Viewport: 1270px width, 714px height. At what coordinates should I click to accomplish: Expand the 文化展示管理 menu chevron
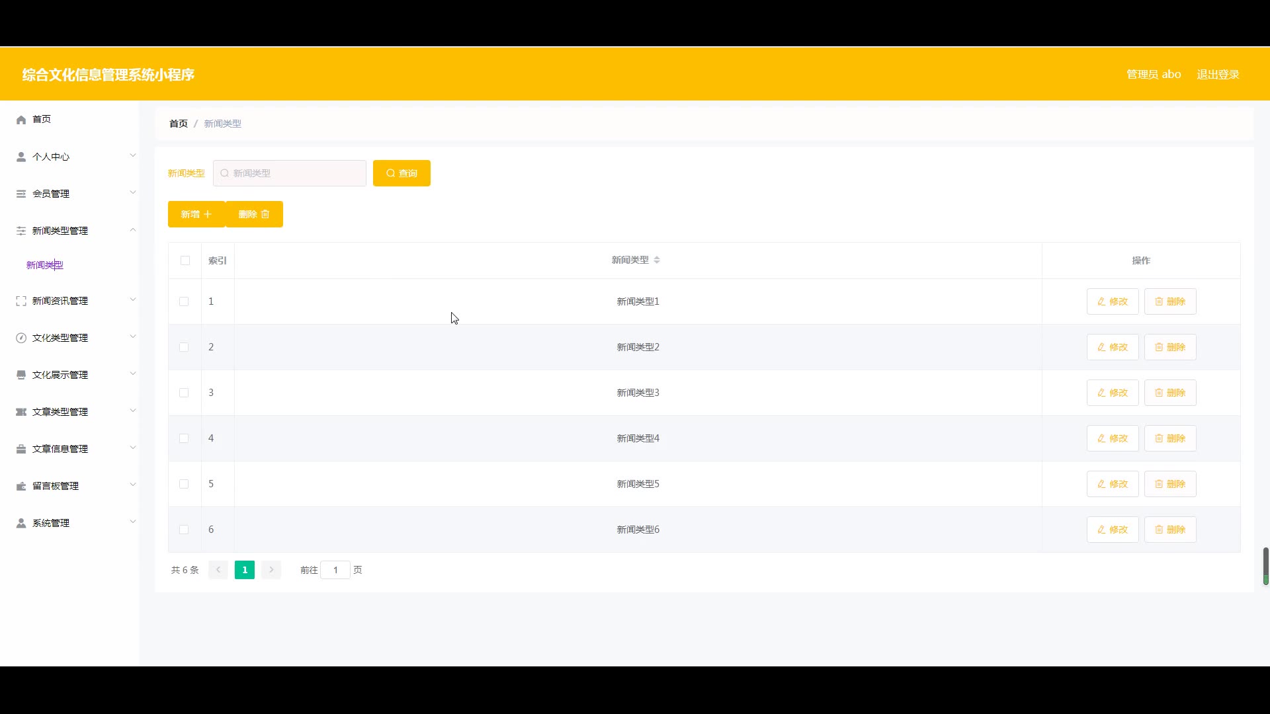point(133,374)
